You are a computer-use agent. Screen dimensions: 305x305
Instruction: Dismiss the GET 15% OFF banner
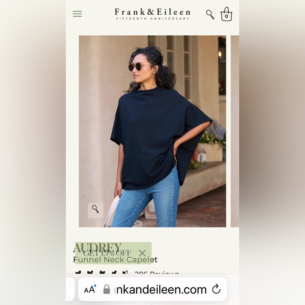click(143, 253)
